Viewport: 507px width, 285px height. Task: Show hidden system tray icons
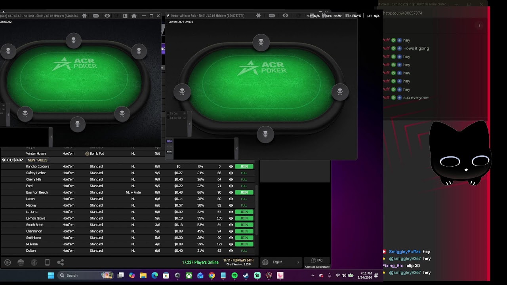[313, 275]
